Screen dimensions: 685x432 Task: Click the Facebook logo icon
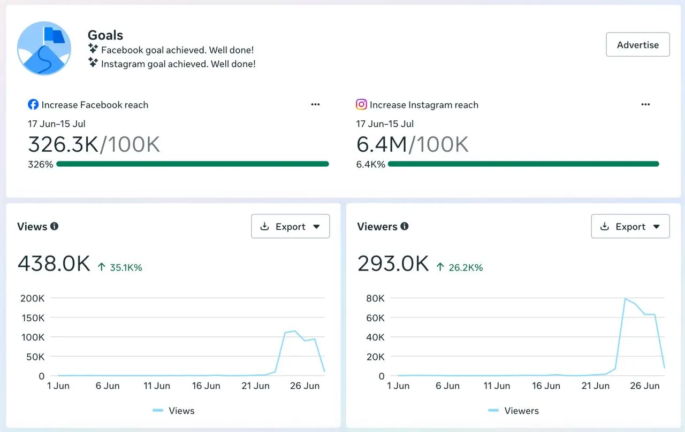[x=33, y=105]
